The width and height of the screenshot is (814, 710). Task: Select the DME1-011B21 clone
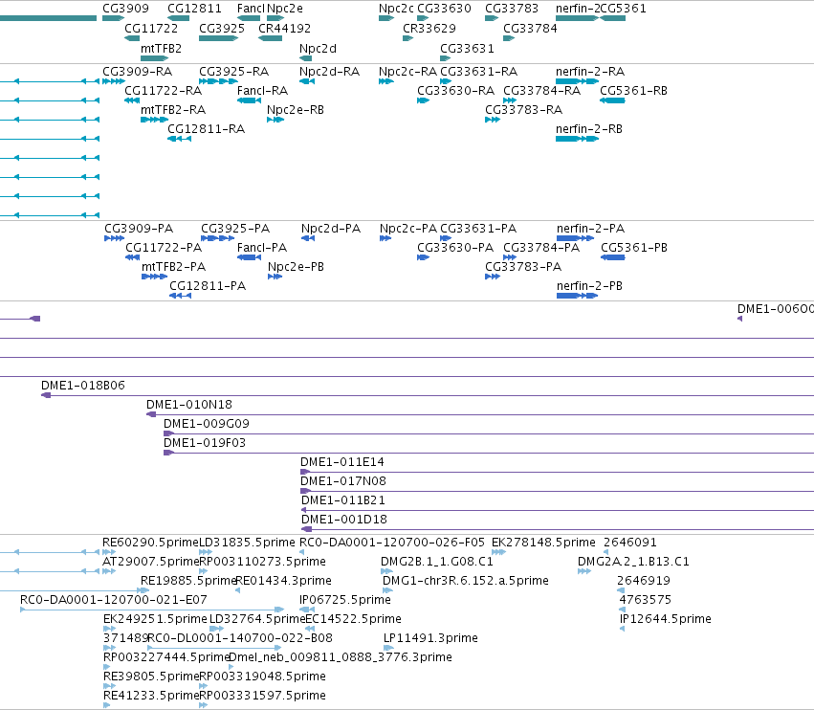coord(558,510)
